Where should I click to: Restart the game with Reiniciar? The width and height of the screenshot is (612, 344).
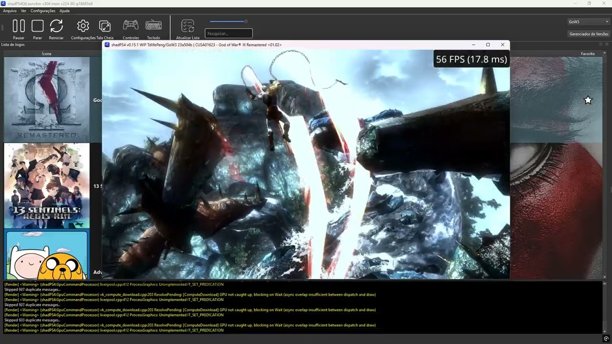click(56, 30)
